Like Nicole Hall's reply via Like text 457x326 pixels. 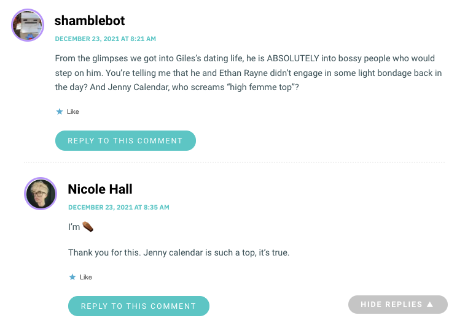pyautogui.click(x=86, y=277)
